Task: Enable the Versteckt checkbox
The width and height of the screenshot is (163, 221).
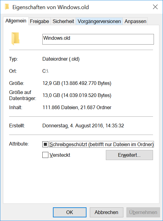Action: [45, 155]
